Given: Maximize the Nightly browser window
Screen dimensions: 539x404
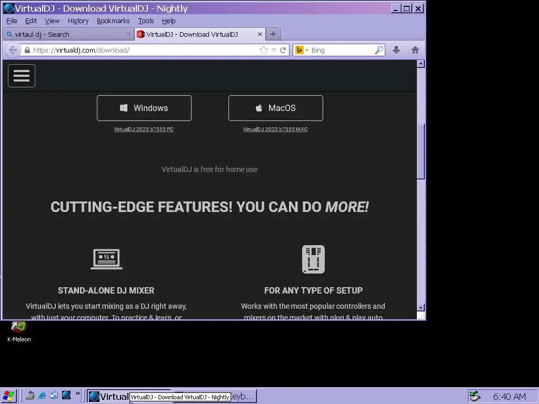Looking at the screenshot, I should 407,8.
